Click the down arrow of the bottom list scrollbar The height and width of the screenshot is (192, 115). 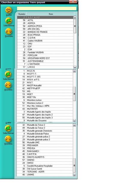75,175
